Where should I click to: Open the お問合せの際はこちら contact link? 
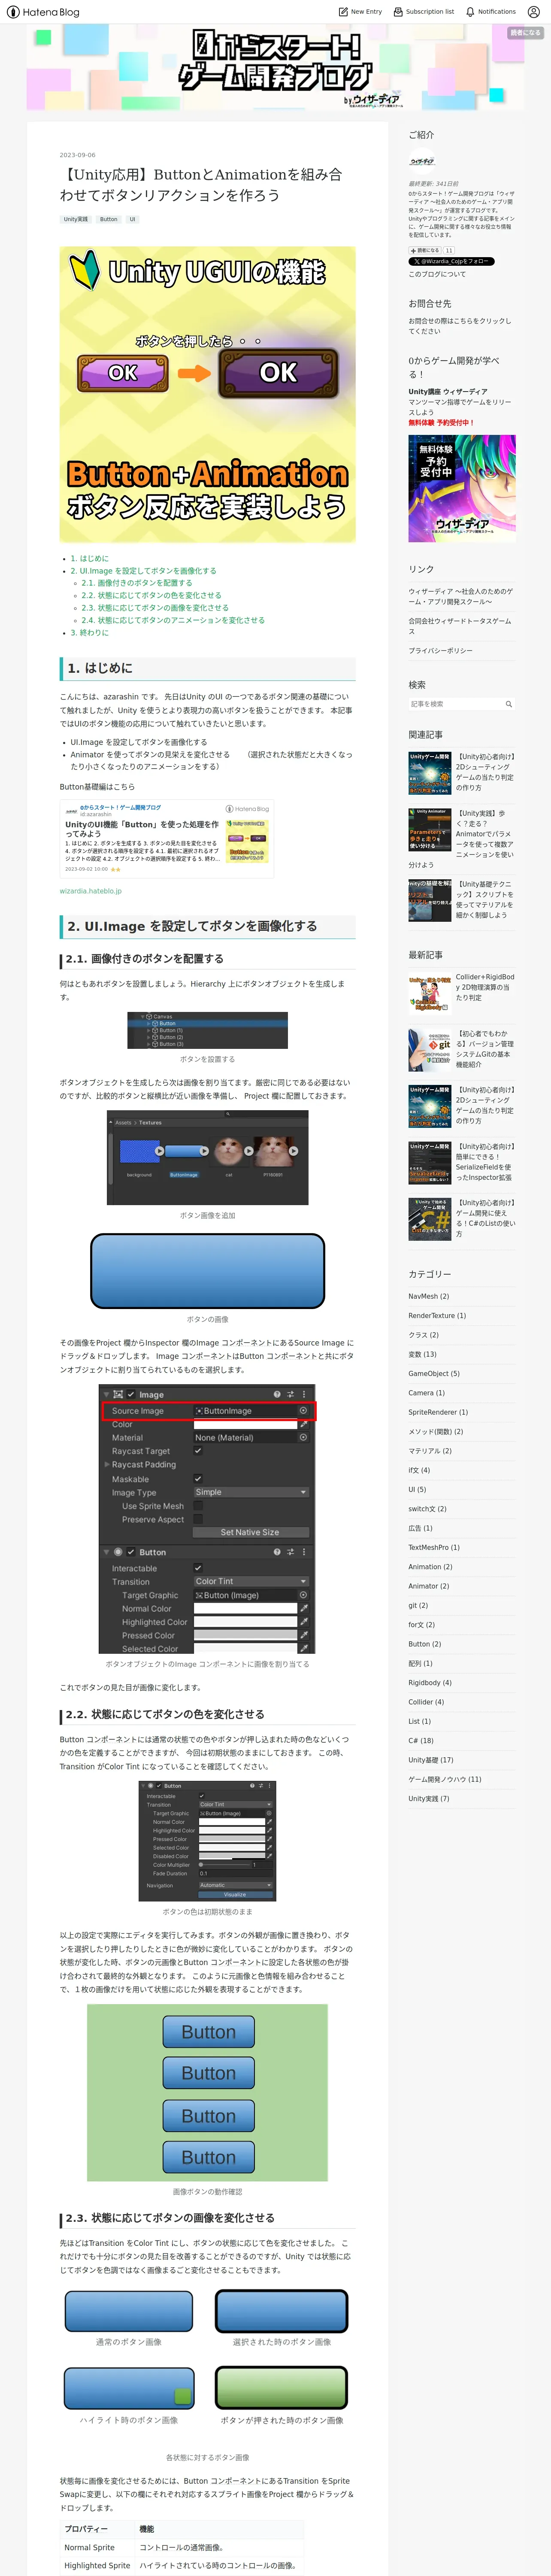pyautogui.click(x=459, y=326)
